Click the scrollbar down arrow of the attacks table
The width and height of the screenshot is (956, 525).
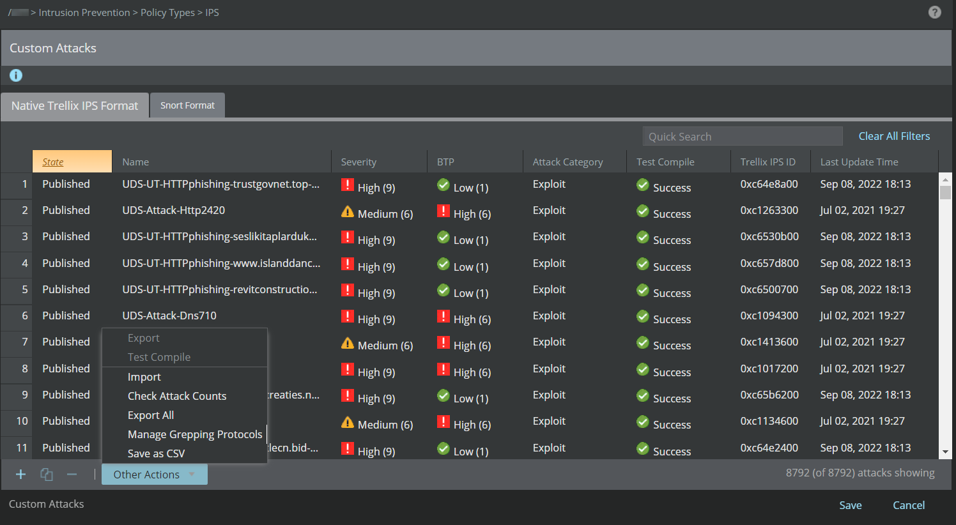945,453
